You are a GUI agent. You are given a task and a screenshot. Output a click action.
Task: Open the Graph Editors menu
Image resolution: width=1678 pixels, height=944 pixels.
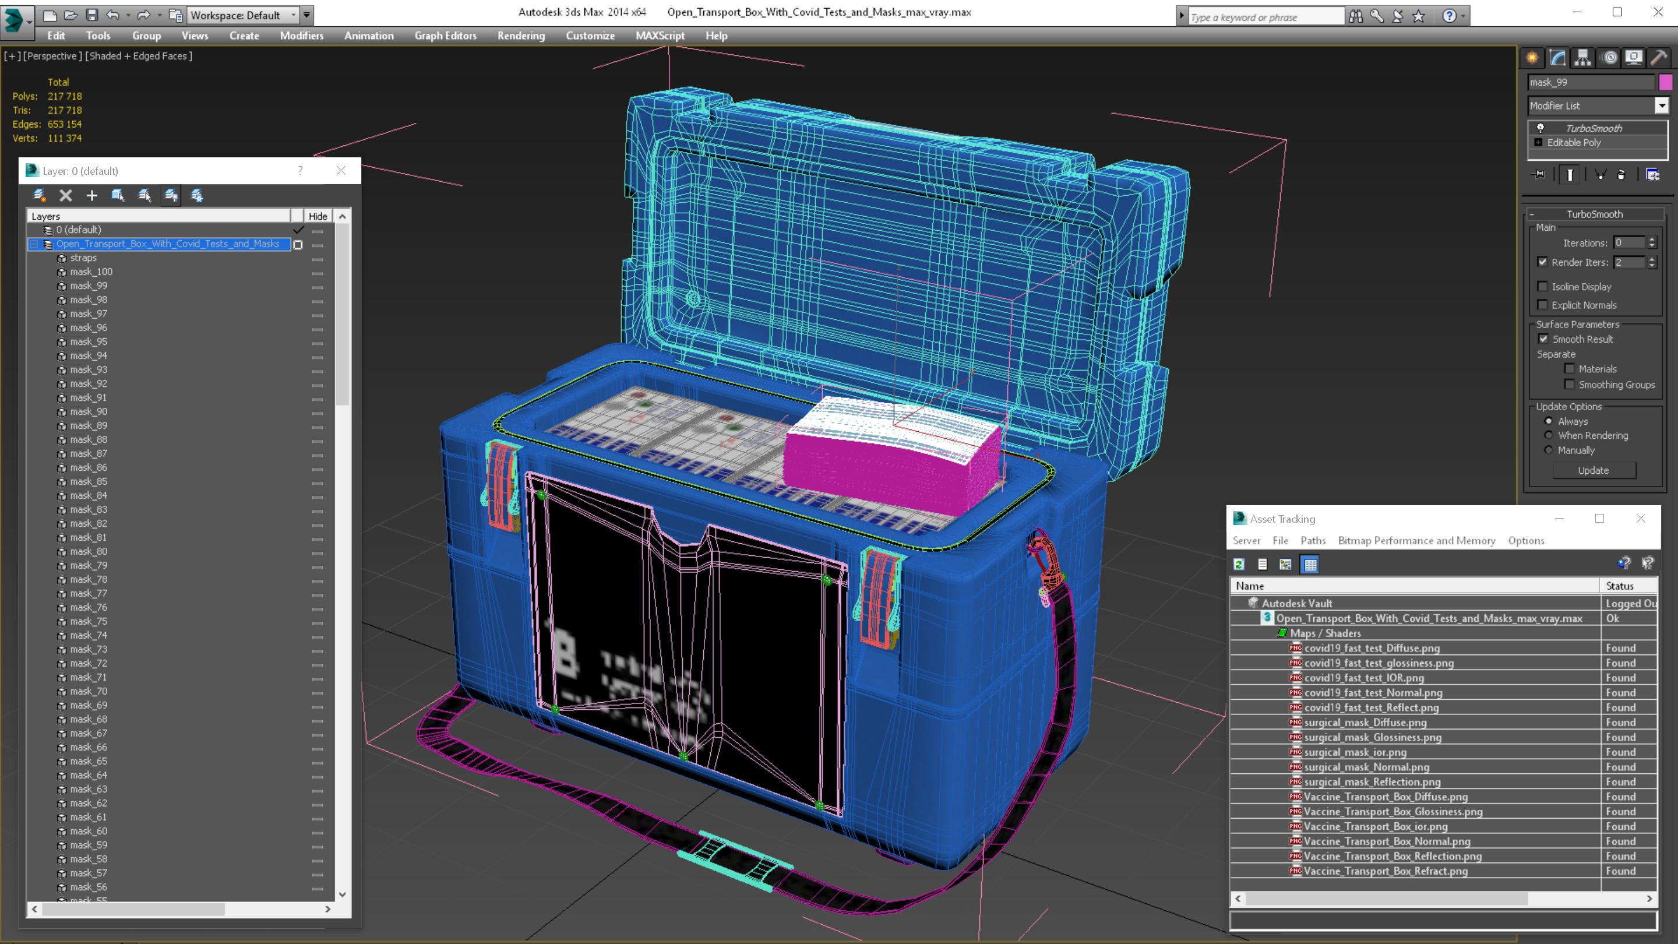point(446,36)
